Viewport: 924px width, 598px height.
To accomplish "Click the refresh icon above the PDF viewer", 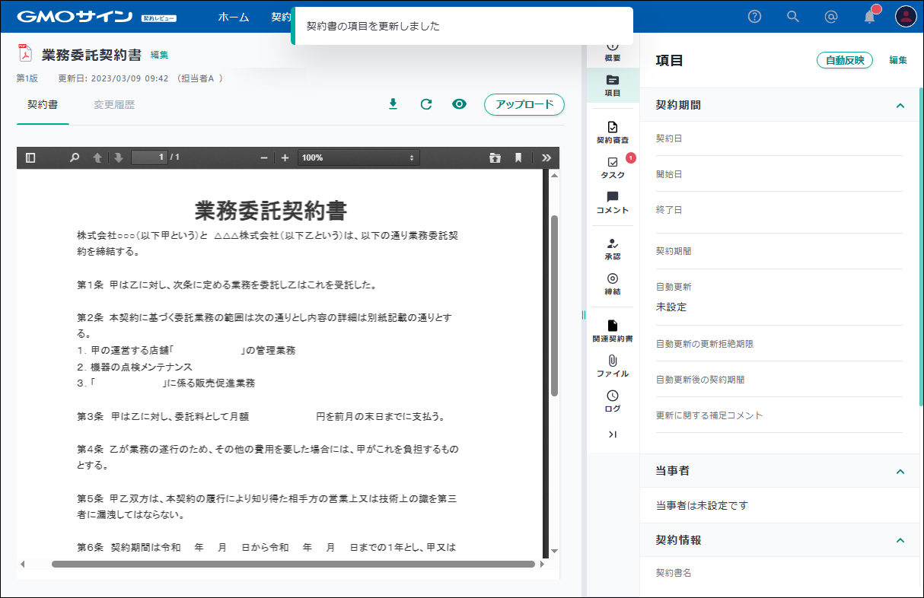I will pyautogui.click(x=426, y=104).
